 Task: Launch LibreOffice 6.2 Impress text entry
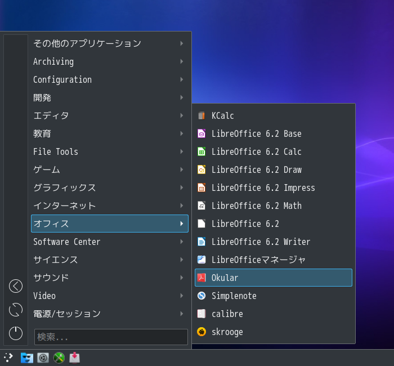(x=263, y=188)
